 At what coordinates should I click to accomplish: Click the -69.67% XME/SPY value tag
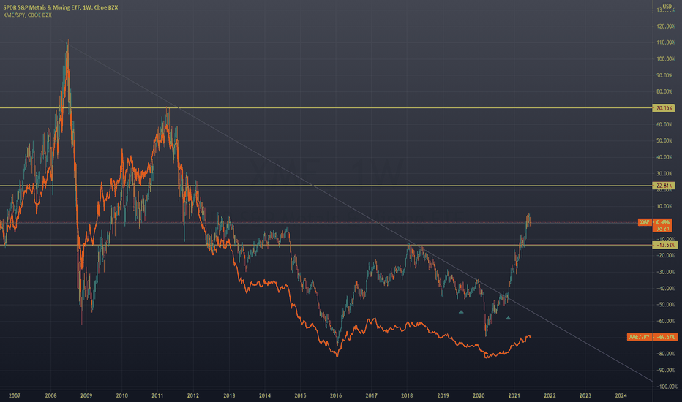(664, 337)
